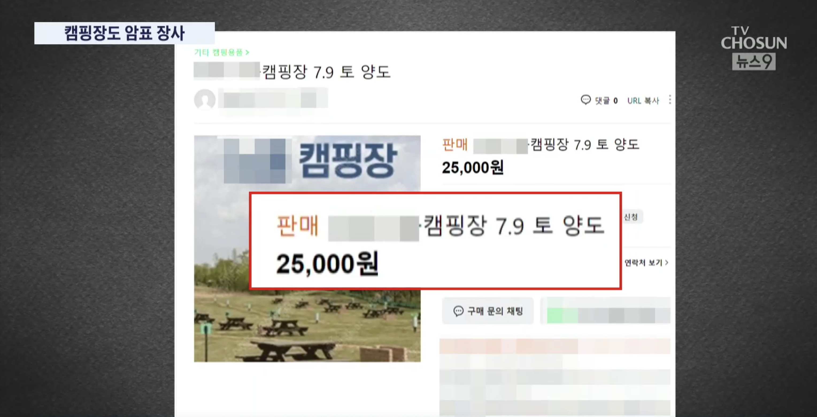Click the chat bubble icon in 구매 문의 채팅
Viewport: 817px width, 417px height.
point(458,311)
